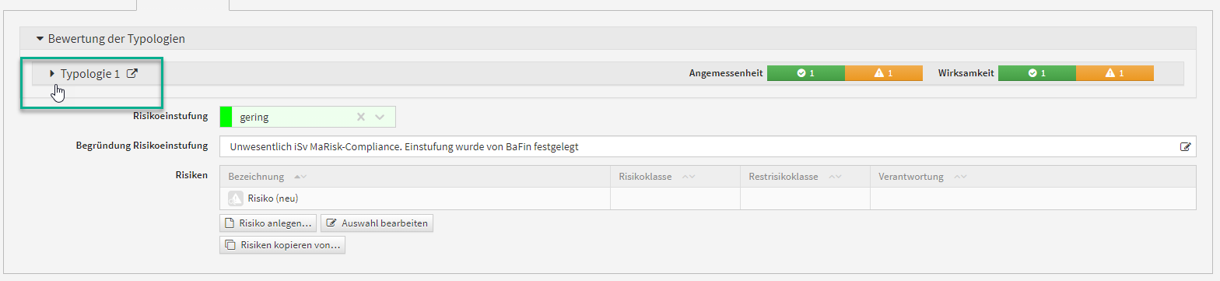Click green Wirksamkeit check status badge
Viewport: 1220px width, 281px height.
[x=1036, y=73]
